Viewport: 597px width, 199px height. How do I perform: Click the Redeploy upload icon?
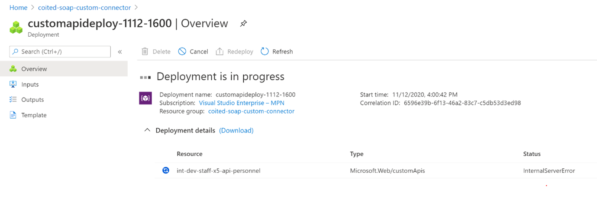(219, 51)
